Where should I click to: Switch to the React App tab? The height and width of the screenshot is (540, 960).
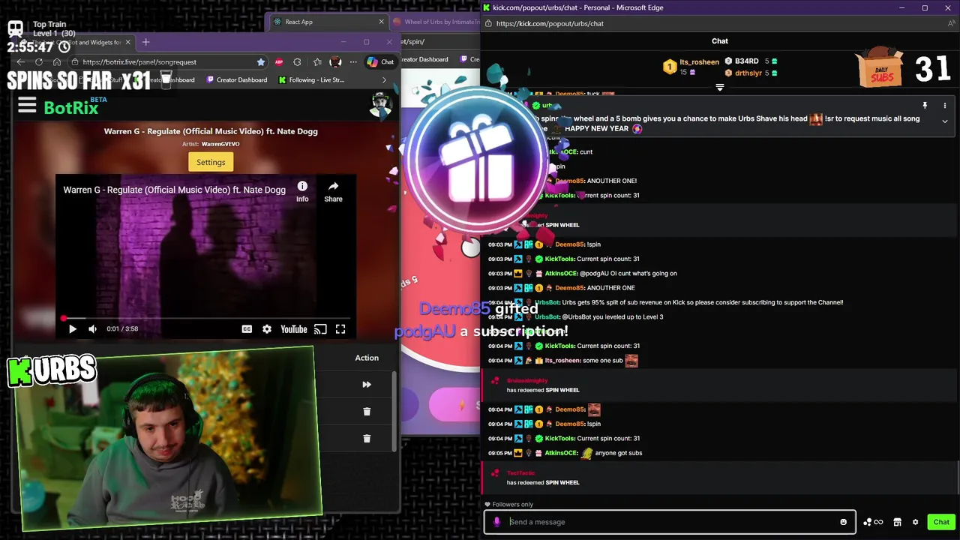coord(326,22)
